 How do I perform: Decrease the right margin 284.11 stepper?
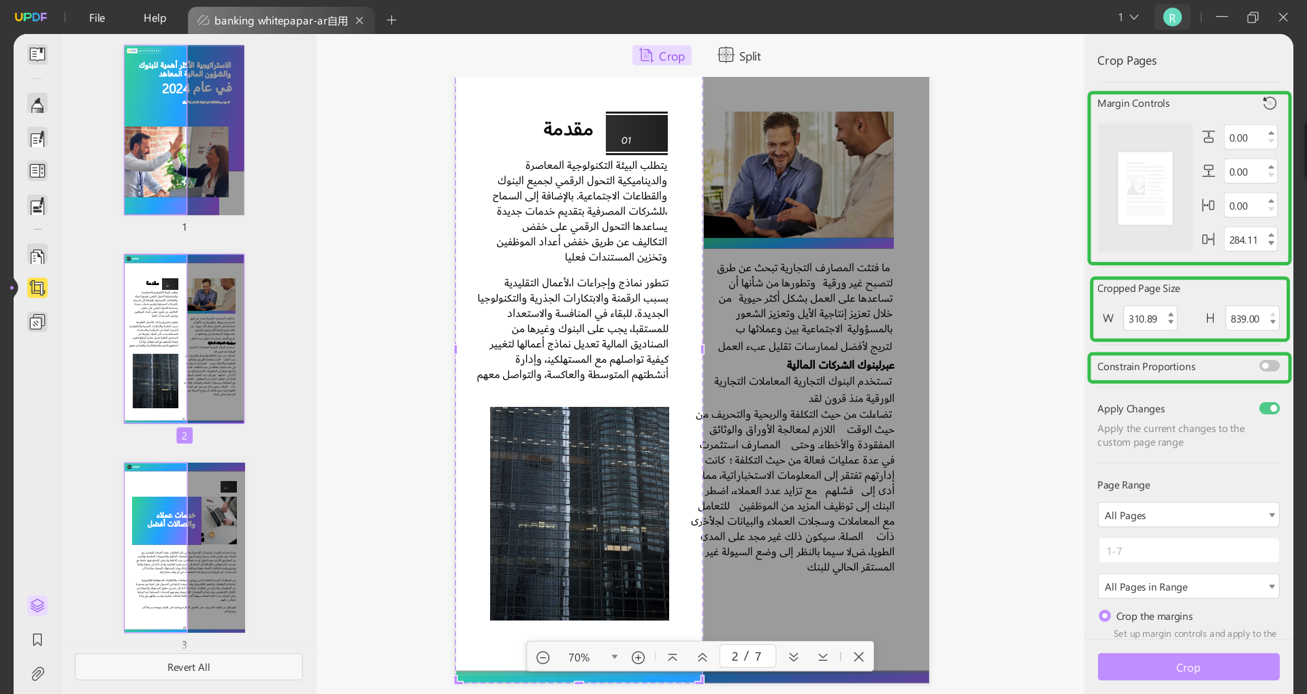pyautogui.click(x=1271, y=244)
